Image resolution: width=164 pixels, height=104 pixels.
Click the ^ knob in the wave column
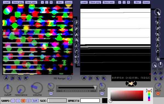click(158, 51)
